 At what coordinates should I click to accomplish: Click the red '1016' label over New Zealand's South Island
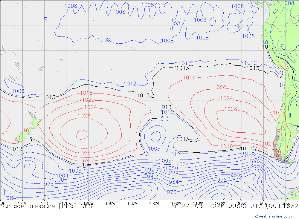pyautogui.click(x=29, y=131)
